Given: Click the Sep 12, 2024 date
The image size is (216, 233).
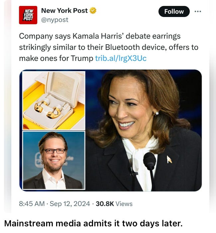Looking at the screenshot, I should coord(70,204).
